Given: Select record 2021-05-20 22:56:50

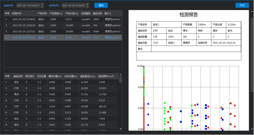Looking at the screenshot, I should (x=63, y=26).
